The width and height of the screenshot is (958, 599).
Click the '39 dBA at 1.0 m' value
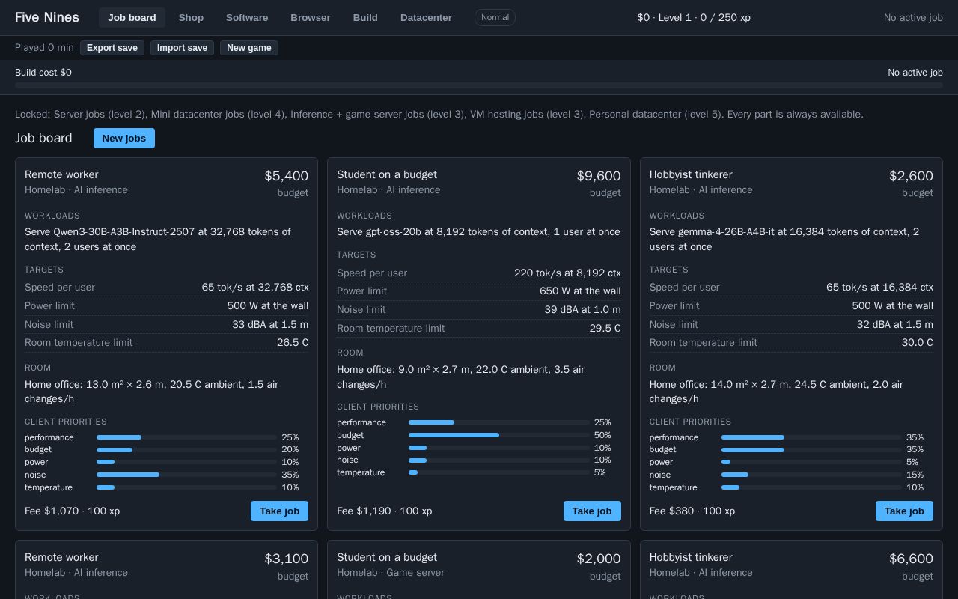pyautogui.click(x=582, y=309)
